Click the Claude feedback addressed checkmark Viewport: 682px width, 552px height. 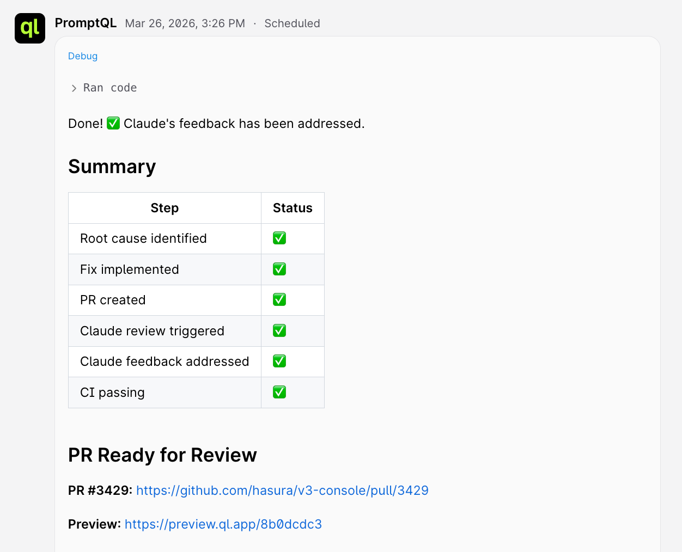coord(279,361)
